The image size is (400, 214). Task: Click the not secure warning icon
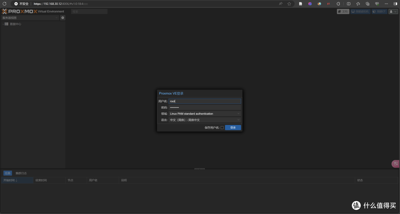coord(16,4)
